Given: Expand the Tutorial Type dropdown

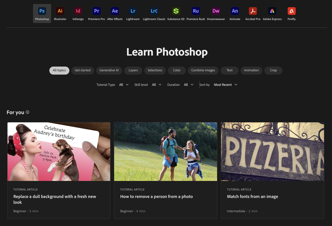Looking at the screenshot, I should pos(124,85).
